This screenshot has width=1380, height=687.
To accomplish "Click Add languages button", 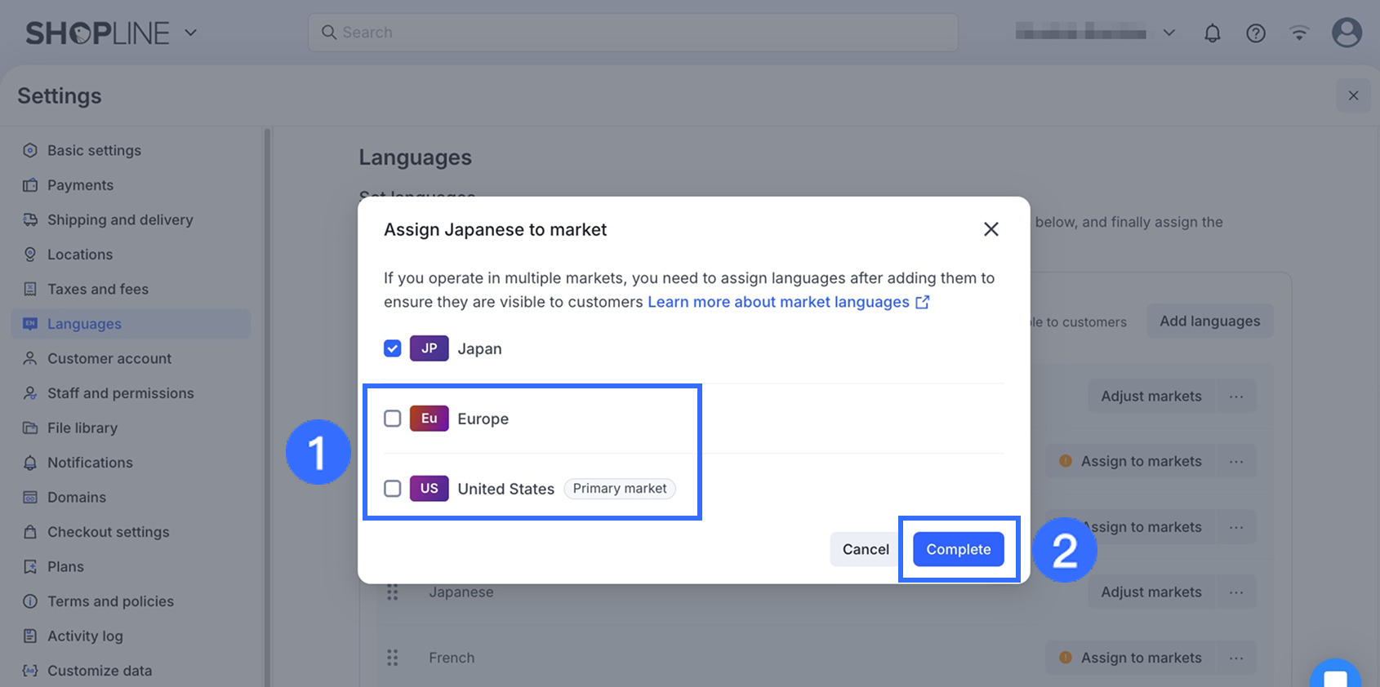I will click(x=1210, y=321).
